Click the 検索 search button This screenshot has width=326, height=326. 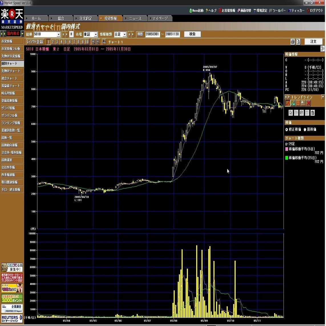(x=192, y=34)
